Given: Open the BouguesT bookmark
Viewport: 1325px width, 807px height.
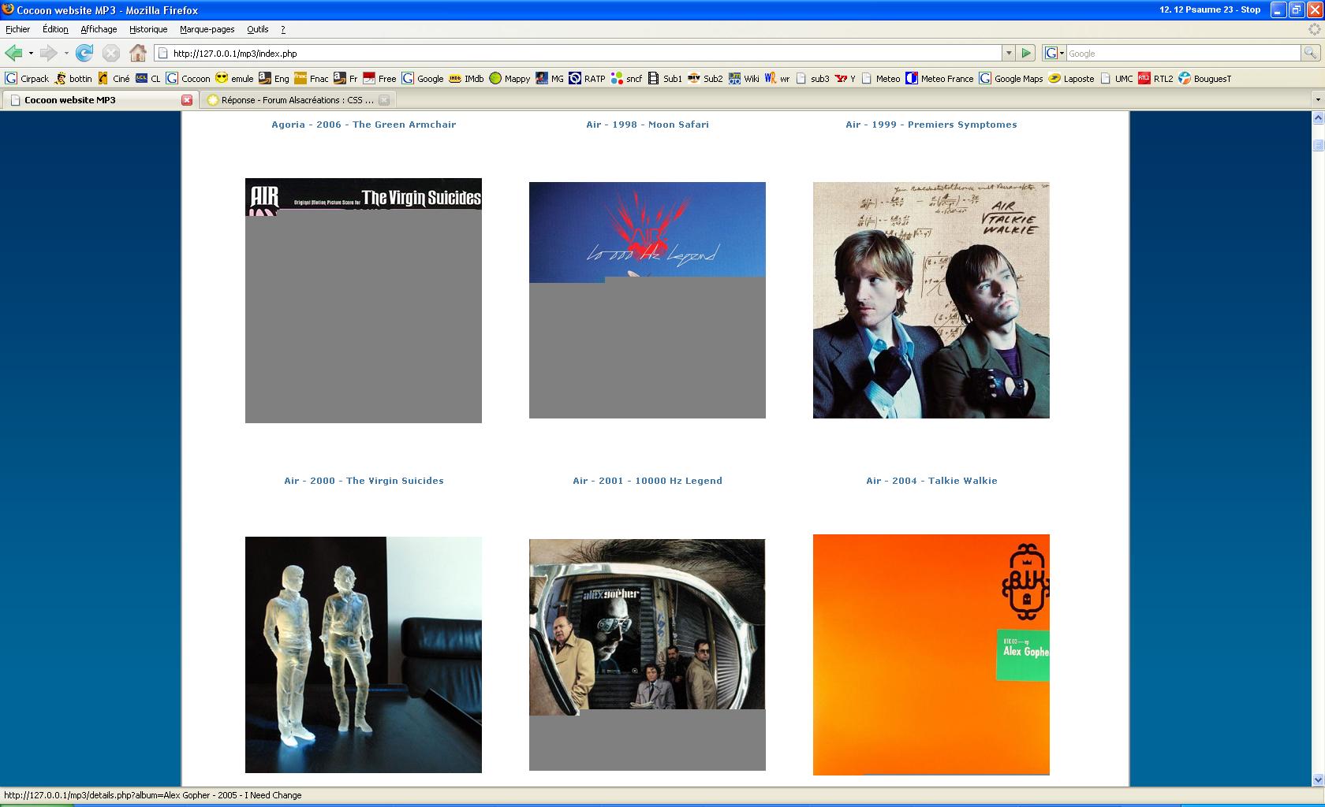Looking at the screenshot, I should point(1205,78).
